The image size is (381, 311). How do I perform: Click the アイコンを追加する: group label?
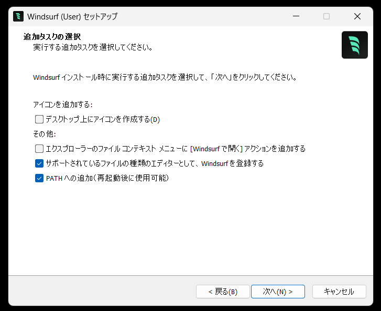(63, 105)
